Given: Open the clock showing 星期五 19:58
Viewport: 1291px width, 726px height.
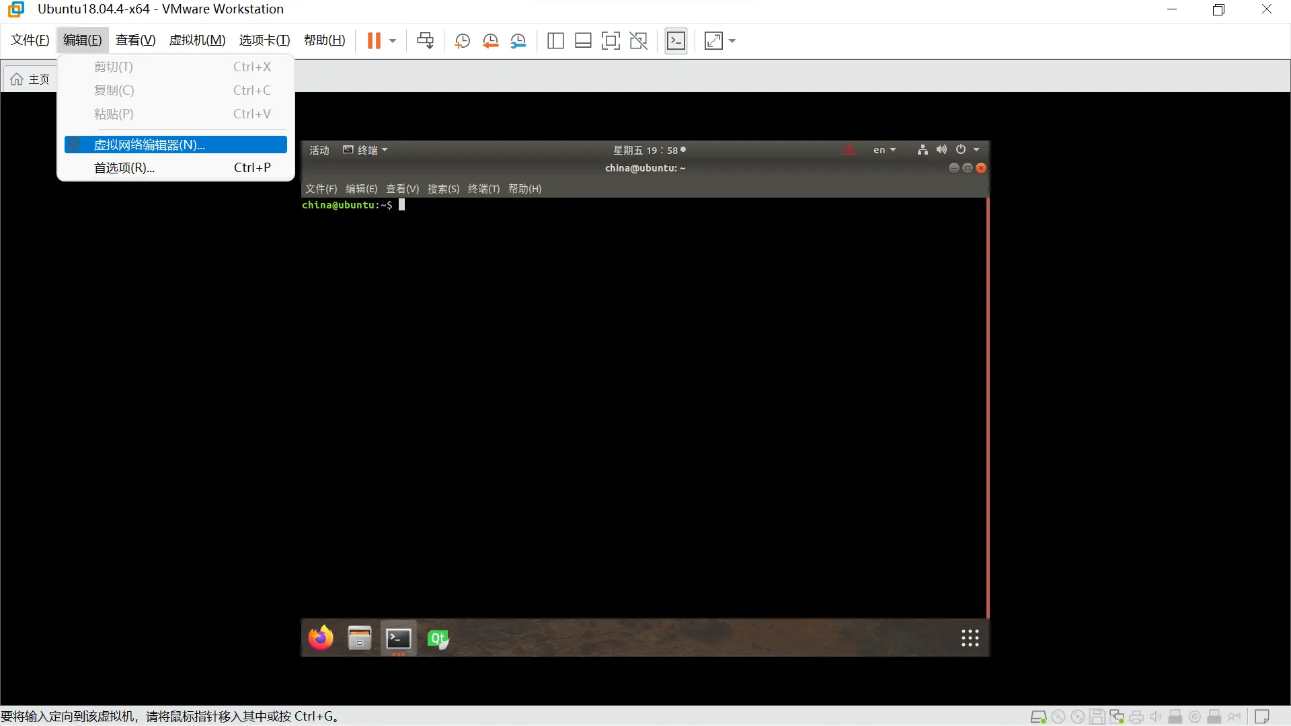Looking at the screenshot, I should (649, 150).
